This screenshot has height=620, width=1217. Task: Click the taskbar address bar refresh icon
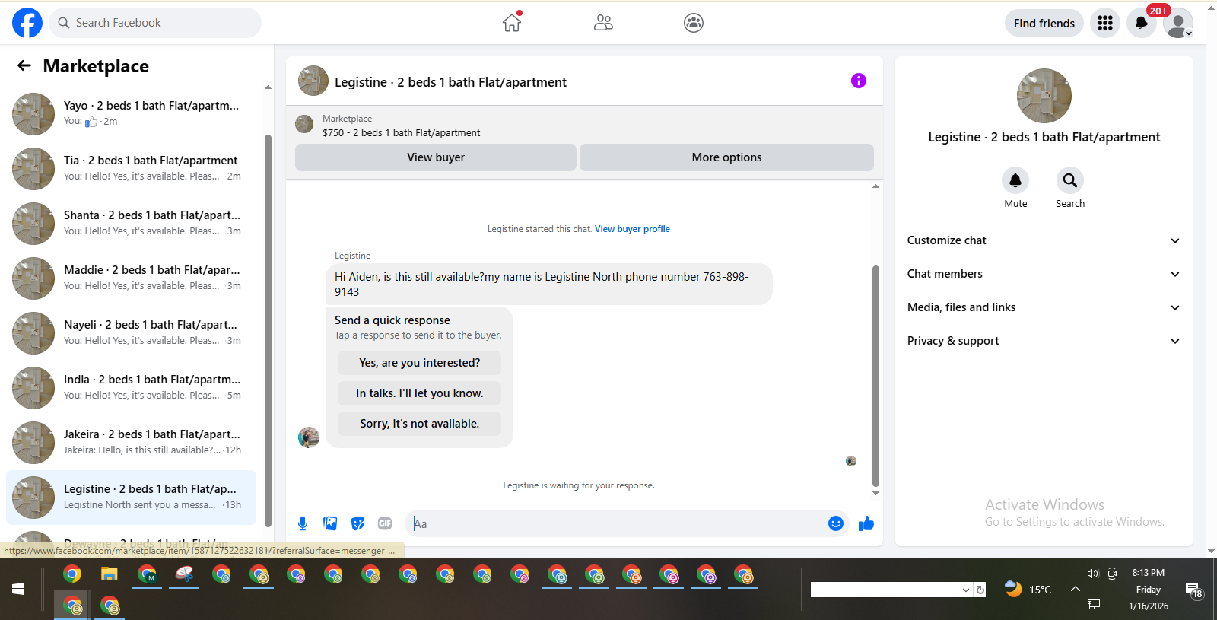[980, 590]
